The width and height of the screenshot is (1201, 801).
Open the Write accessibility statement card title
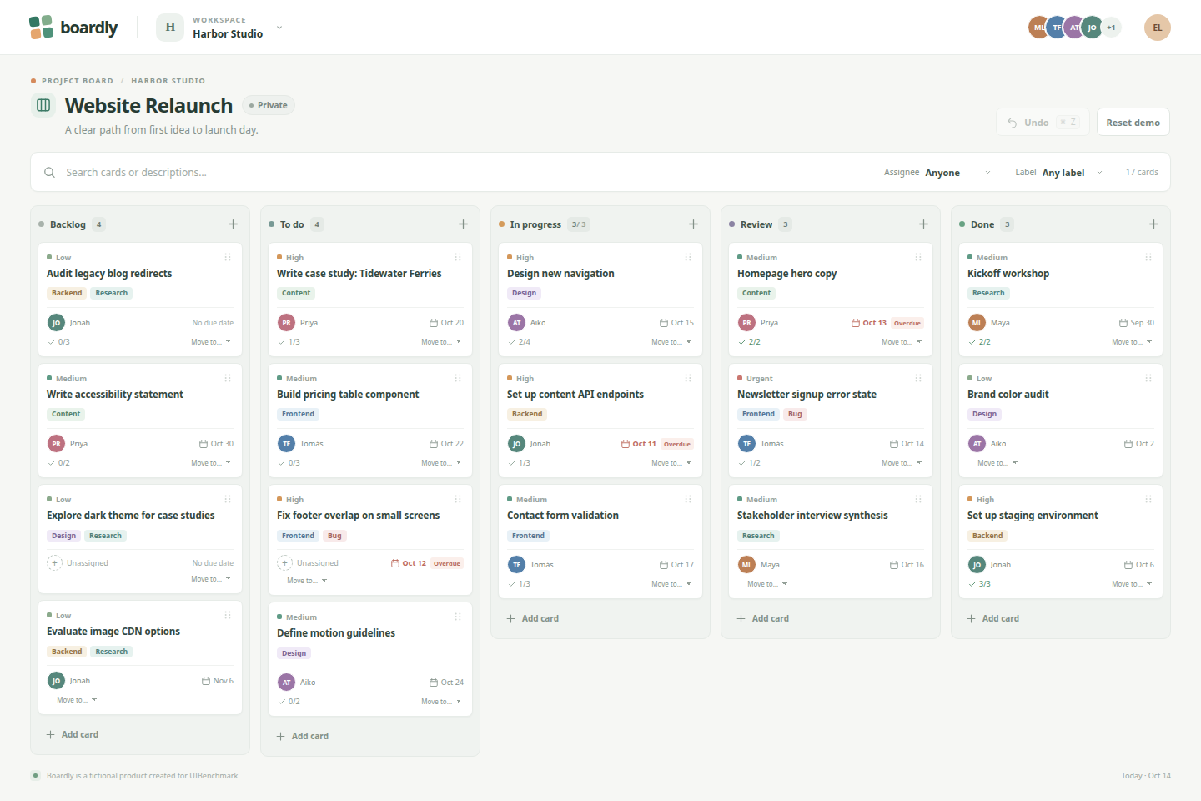115,395
